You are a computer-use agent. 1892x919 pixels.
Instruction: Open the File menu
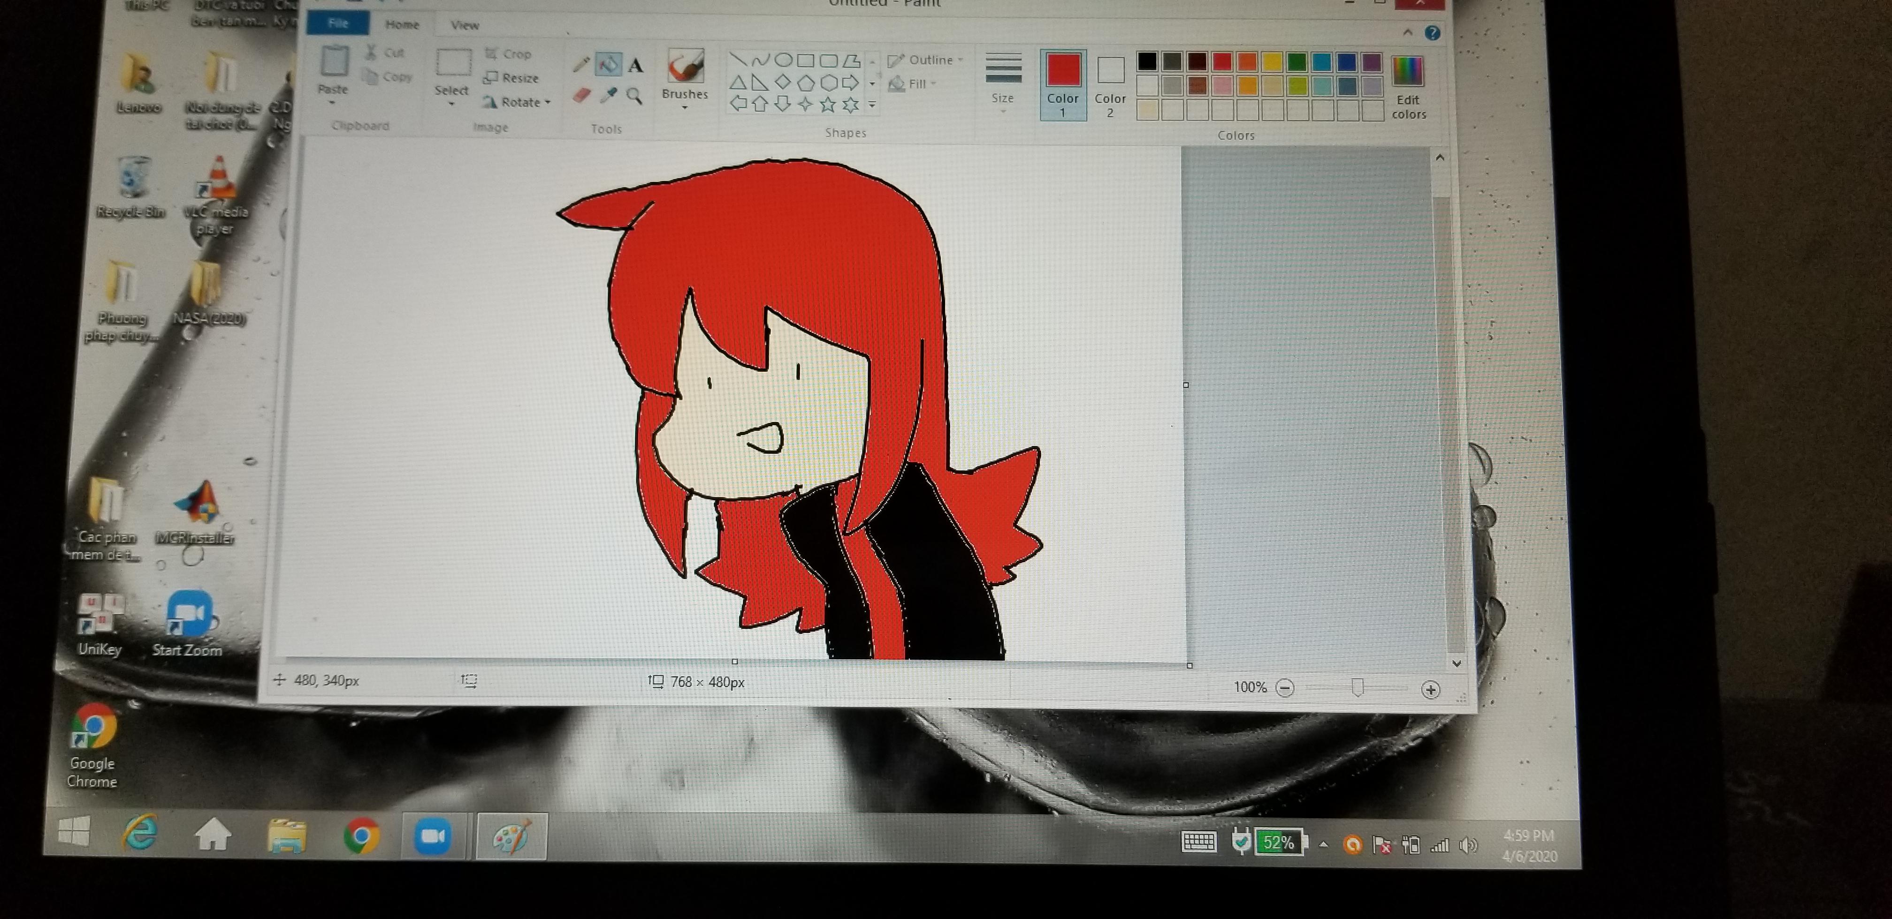(x=337, y=23)
